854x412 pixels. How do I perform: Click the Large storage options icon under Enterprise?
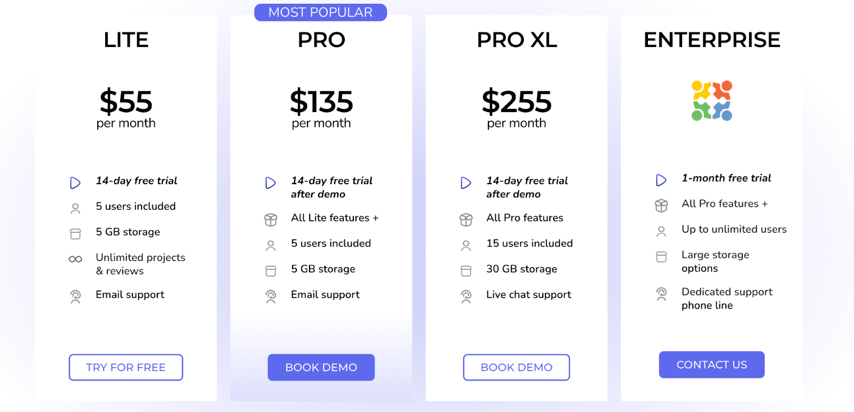point(662,257)
